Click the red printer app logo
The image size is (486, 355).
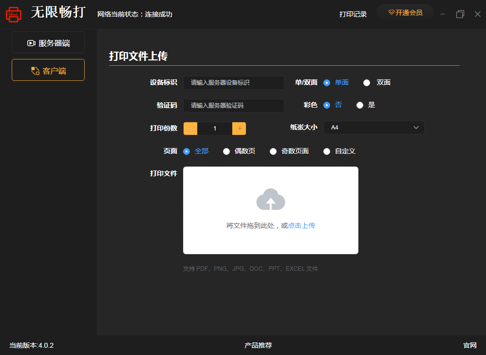tap(14, 14)
